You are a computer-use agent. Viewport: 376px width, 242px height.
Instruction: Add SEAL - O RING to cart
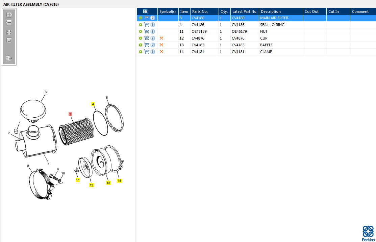pos(147,25)
